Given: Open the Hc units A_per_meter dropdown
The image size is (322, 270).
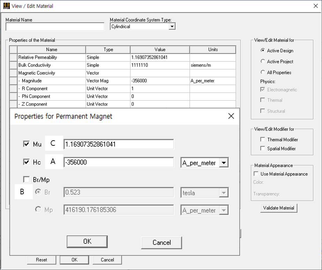Looking at the screenshot, I should tap(224, 163).
